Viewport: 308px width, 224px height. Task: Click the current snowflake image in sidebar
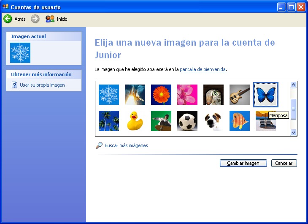20,53
